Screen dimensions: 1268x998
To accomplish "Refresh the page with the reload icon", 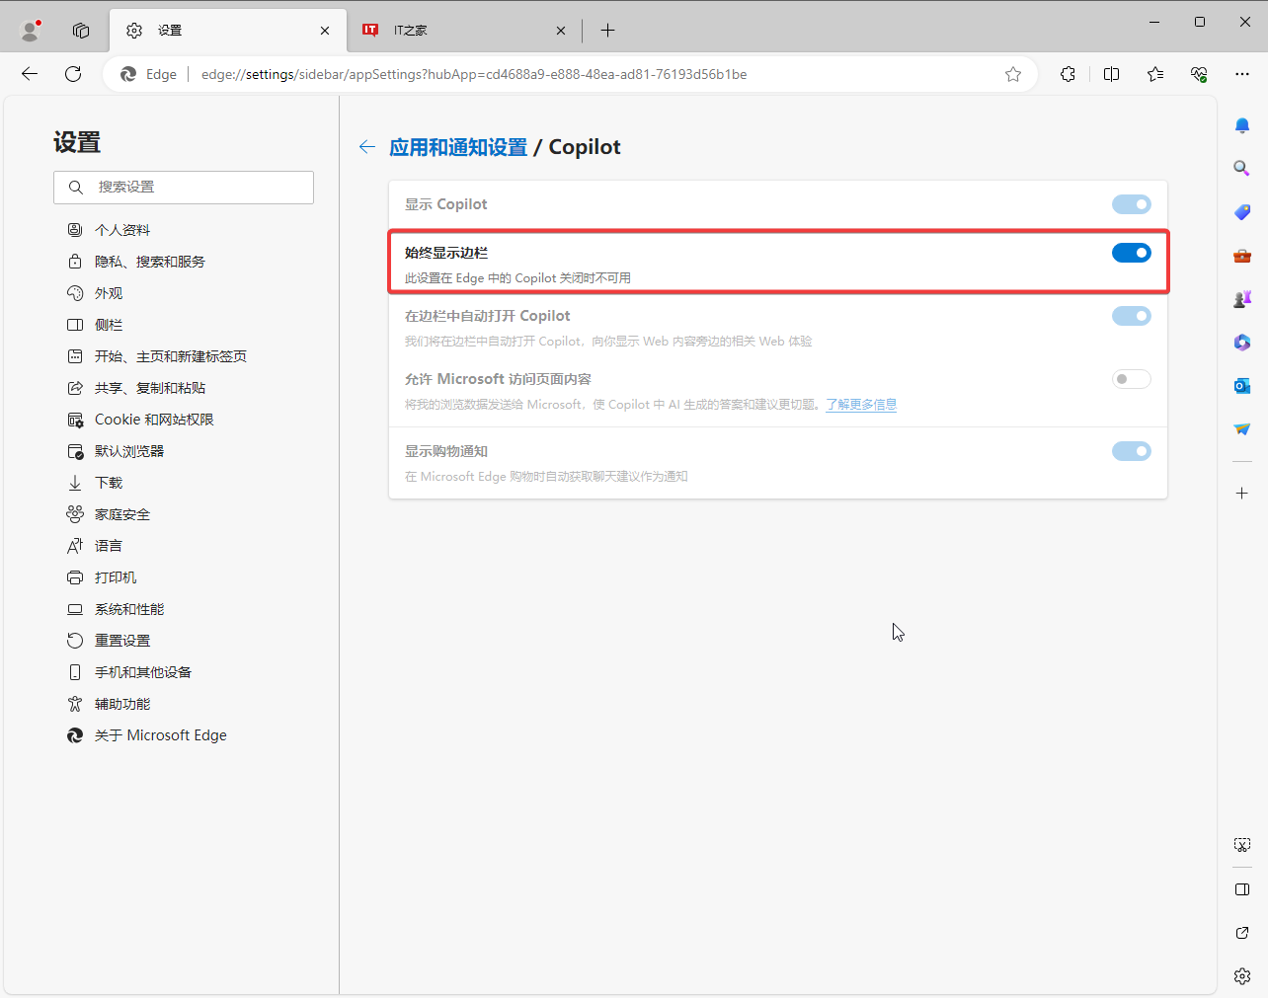I will point(73,74).
